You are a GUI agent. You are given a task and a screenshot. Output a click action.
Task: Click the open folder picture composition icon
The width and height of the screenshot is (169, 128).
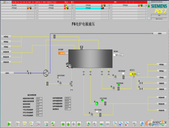[115, 124]
